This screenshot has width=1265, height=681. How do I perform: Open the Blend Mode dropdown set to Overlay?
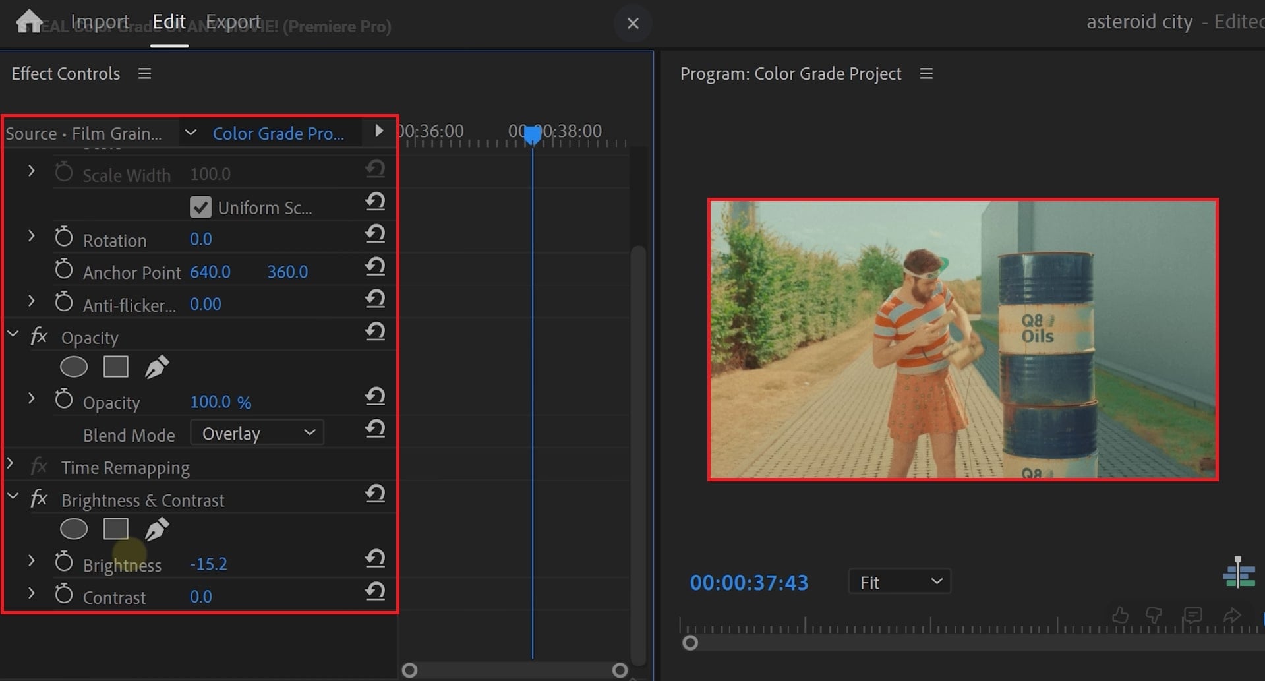tap(256, 432)
